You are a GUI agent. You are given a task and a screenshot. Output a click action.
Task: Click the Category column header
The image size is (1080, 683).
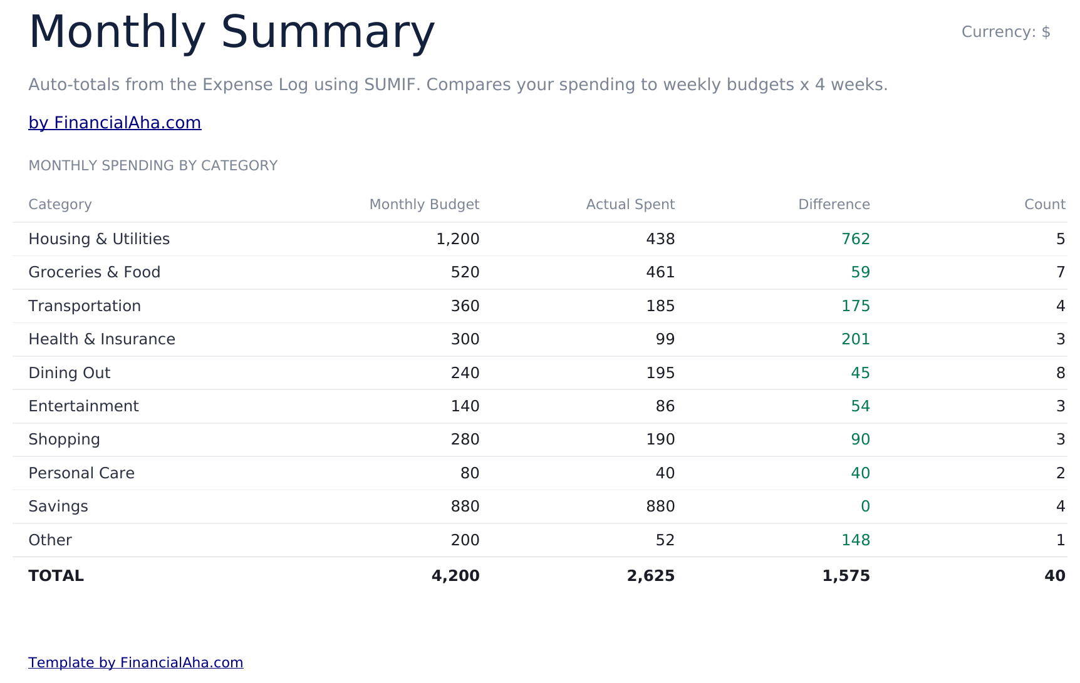click(x=60, y=205)
